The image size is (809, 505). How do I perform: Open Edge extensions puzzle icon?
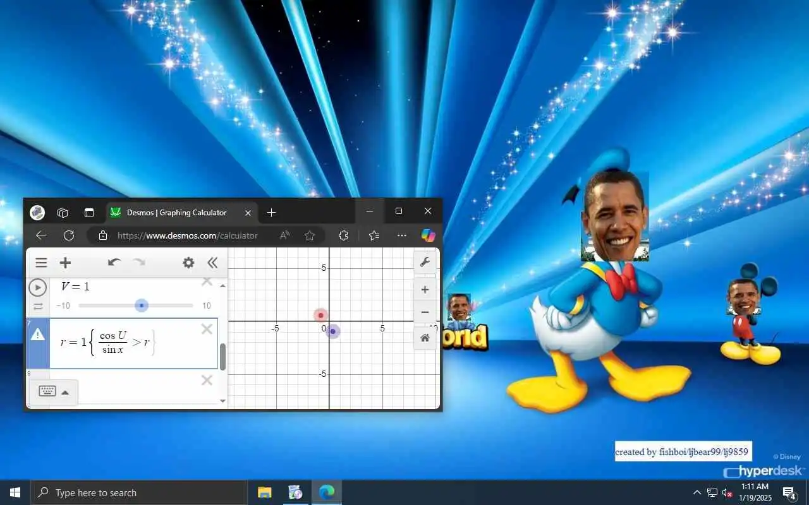tap(343, 235)
